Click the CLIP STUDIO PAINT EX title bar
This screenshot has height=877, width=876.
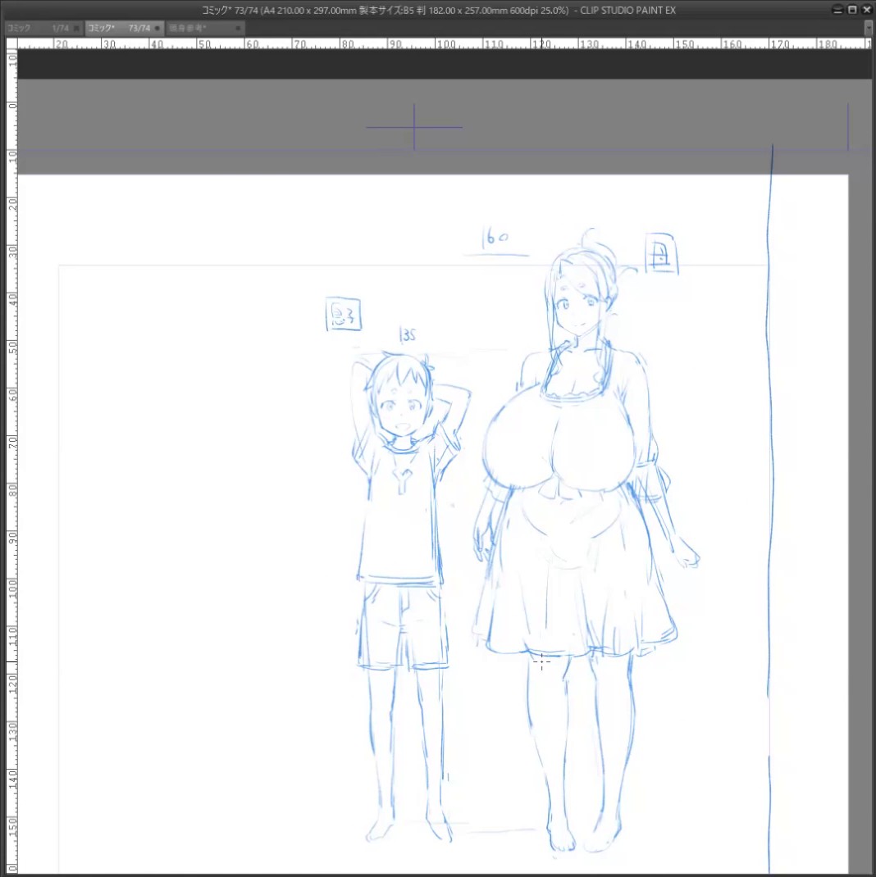coord(438,10)
